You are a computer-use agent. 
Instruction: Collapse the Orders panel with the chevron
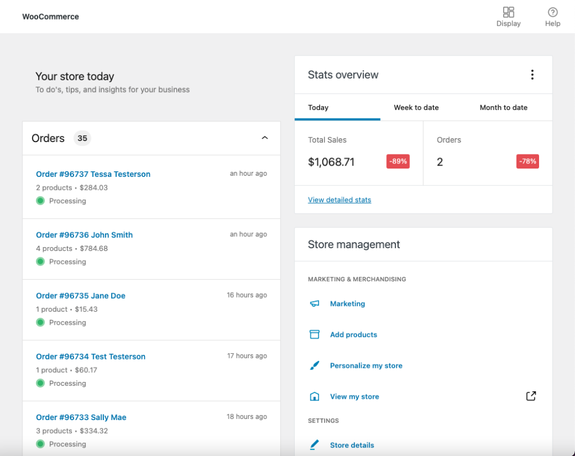click(x=265, y=138)
